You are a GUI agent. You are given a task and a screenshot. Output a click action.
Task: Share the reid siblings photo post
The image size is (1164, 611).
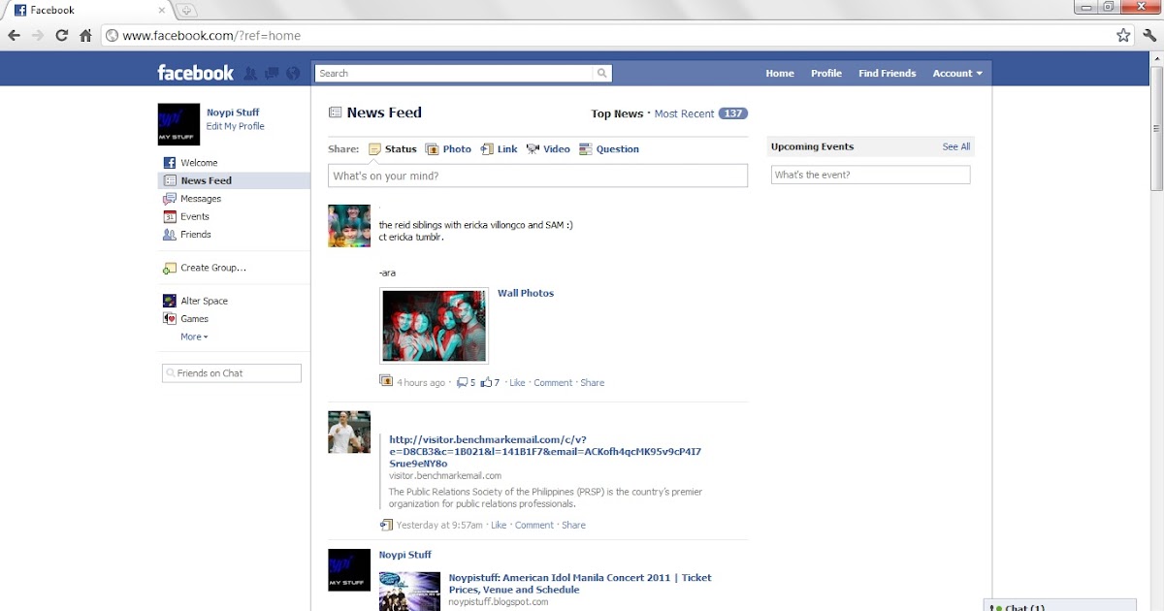pos(593,383)
